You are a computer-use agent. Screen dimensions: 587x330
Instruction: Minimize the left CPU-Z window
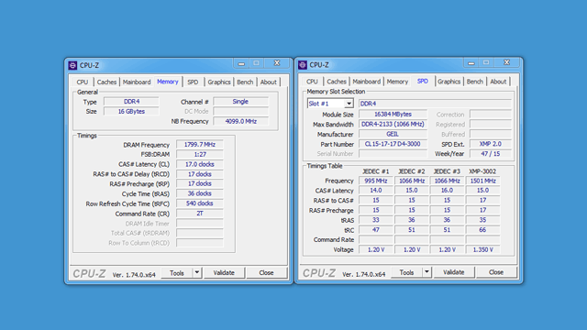(x=241, y=63)
